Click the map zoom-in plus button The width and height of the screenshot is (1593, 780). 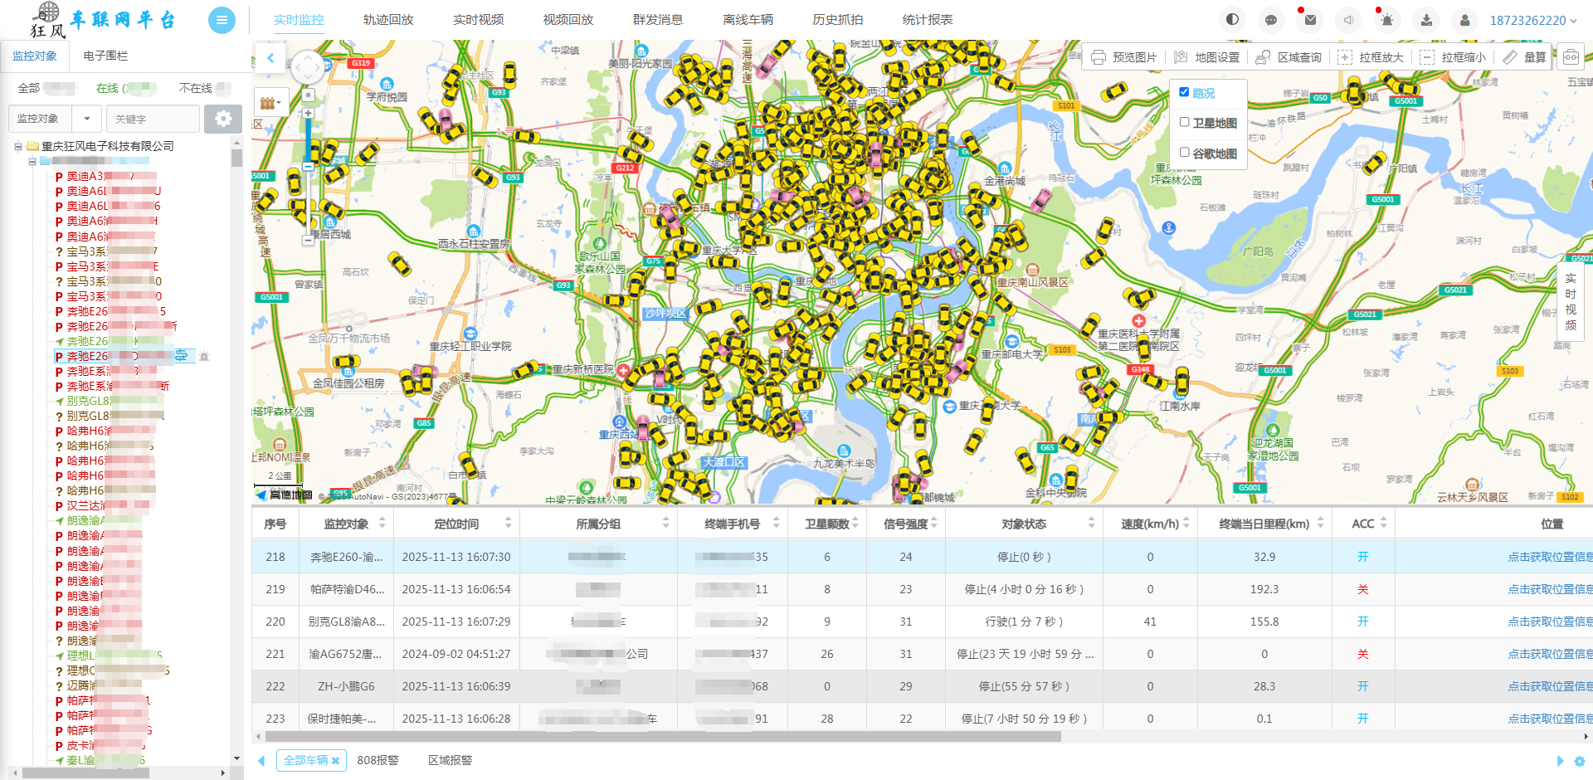tap(308, 113)
